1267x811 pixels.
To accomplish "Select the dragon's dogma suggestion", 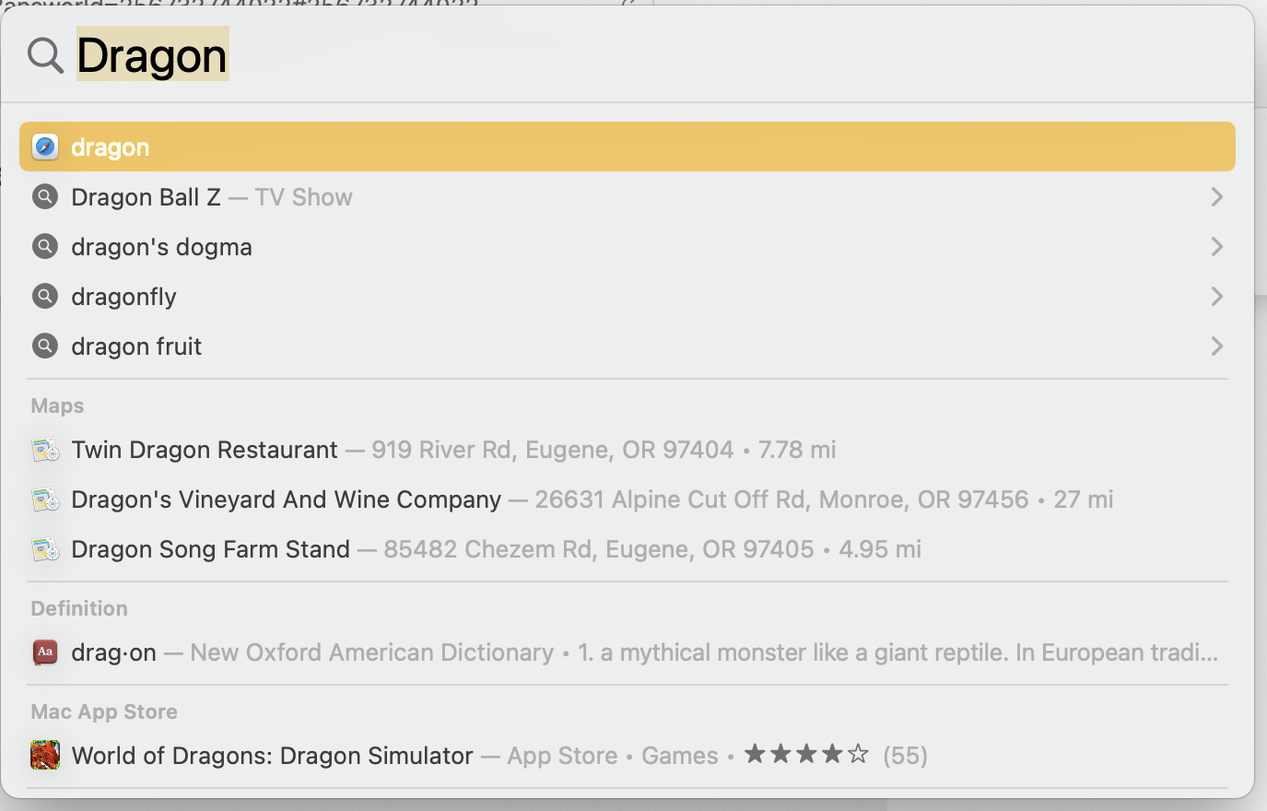I will pos(628,246).
